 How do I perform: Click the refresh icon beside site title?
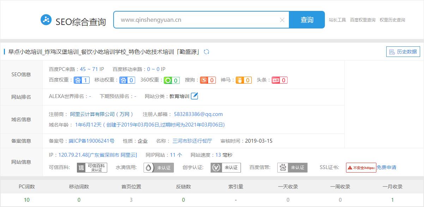tap(207, 52)
